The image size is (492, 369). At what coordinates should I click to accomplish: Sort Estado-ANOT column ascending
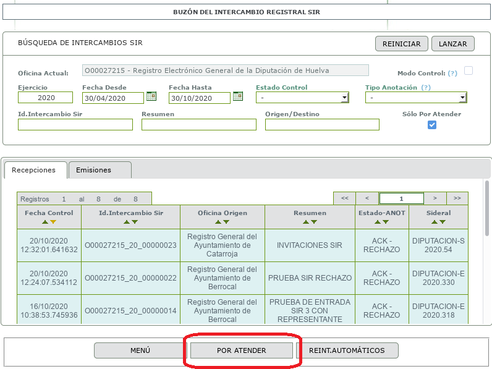pyautogui.click(x=378, y=222)
